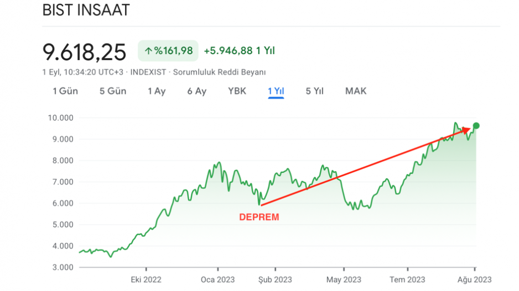Click the red arrowhead near the chart peak

click(x=468, y=130)
